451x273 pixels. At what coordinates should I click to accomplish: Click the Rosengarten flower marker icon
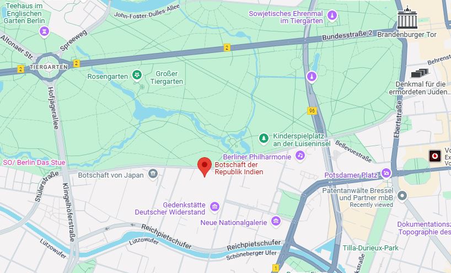tap(137, 76)
